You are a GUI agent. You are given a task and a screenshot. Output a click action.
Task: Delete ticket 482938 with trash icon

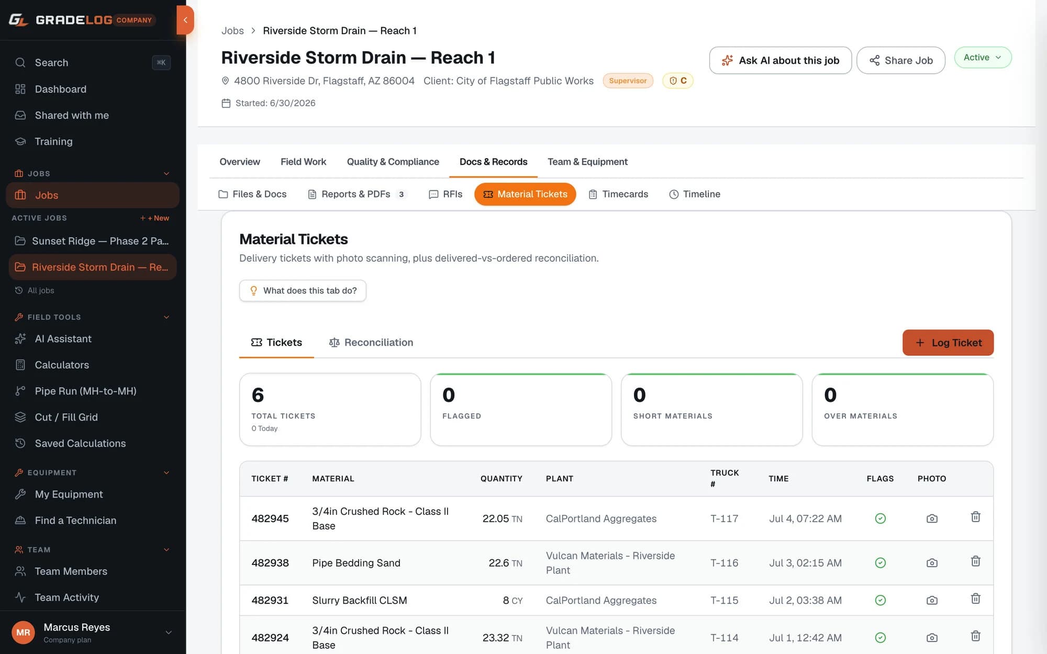point(976,561)
